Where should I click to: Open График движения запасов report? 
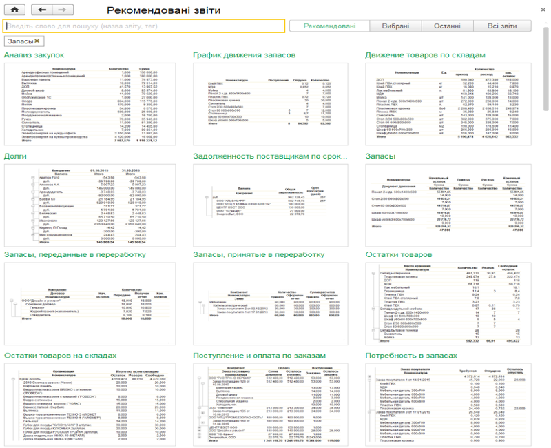click(245, 55)
